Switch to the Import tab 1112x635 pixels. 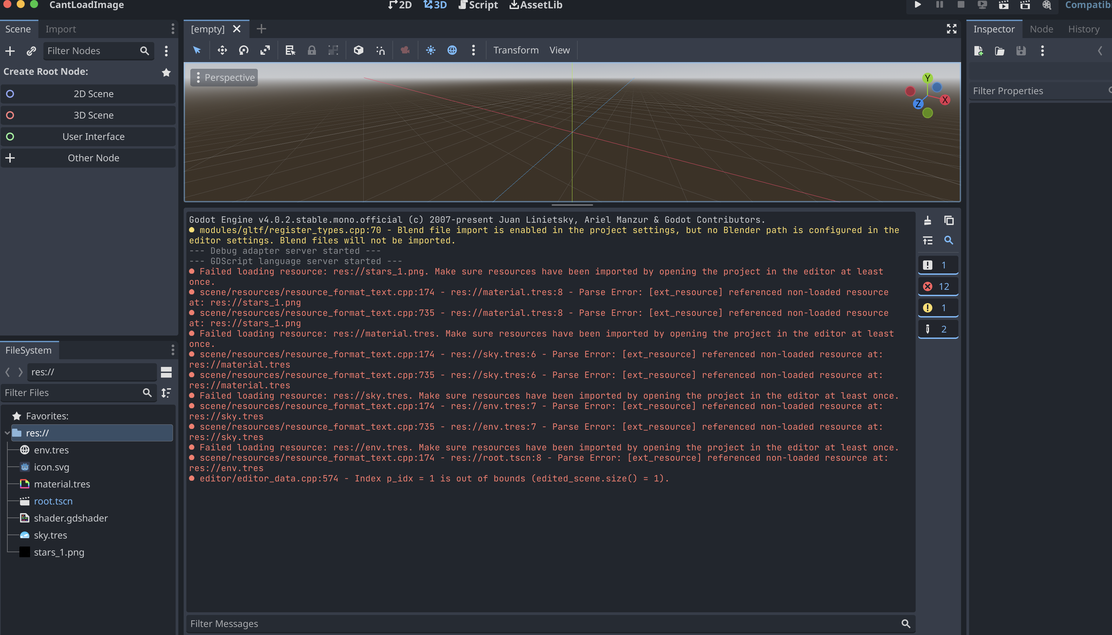(61, 29)
